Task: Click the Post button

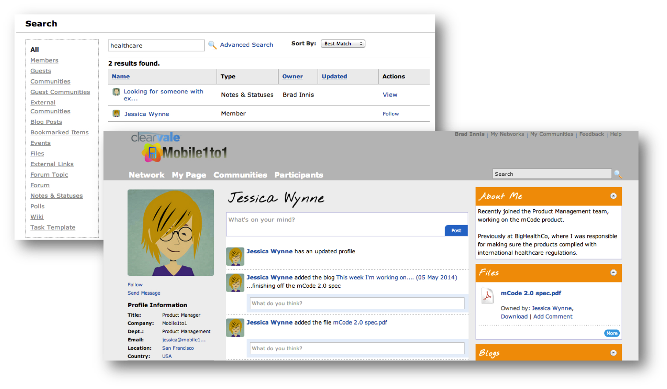Action: [x=456, y=230]
